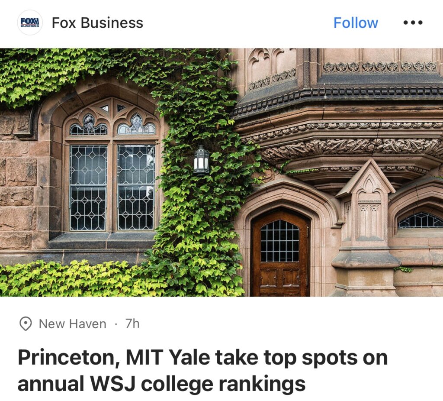Click the circular Fox Business profile picture

30,23
